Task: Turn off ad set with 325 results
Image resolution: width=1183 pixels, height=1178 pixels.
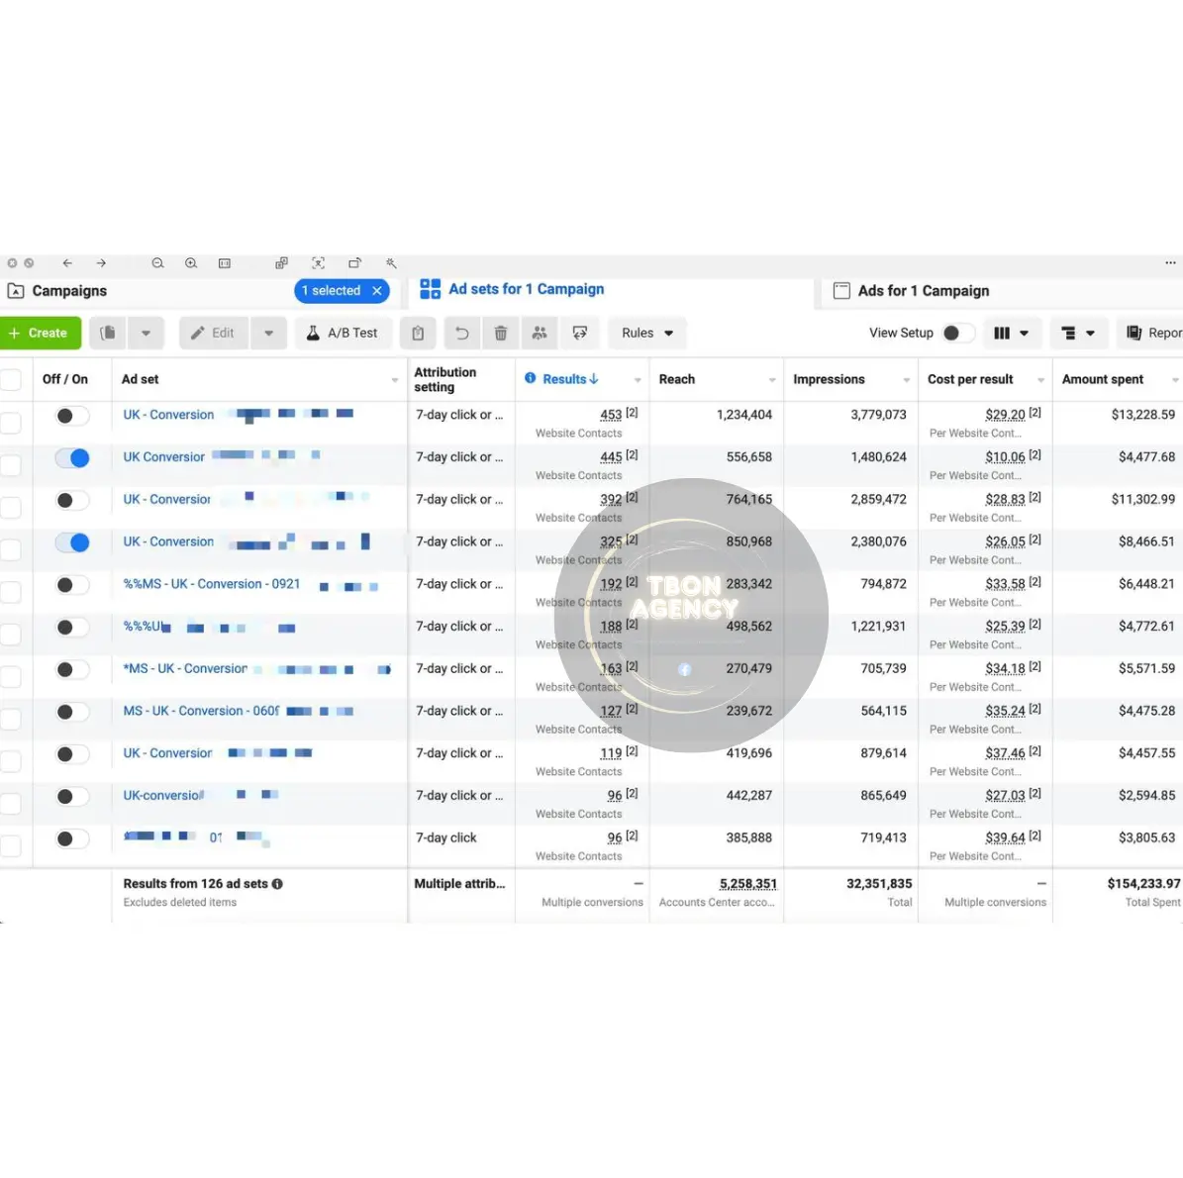Action: (x=71, y=542)
